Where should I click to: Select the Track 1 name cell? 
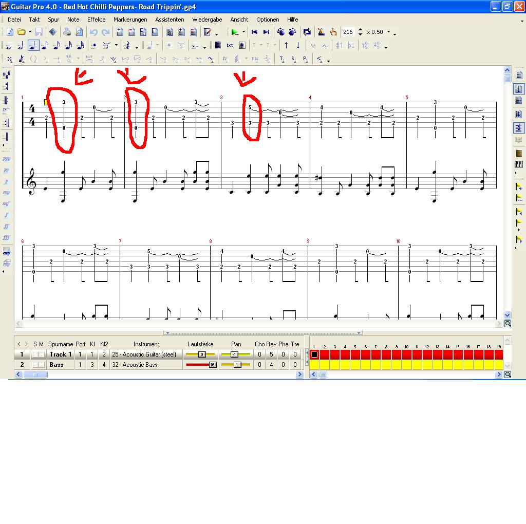[61, 354]
